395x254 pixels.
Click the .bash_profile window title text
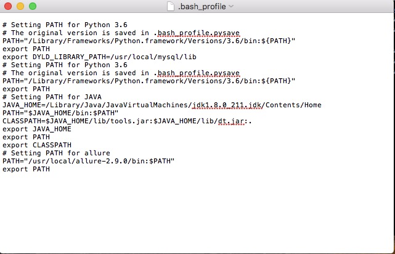point(202,7)
